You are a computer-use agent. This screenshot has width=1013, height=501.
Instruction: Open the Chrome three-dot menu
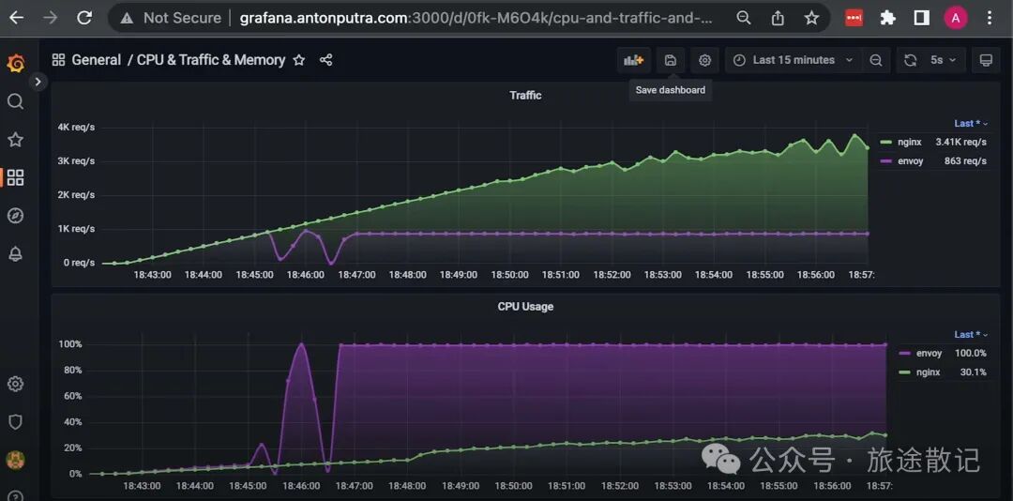990,18
